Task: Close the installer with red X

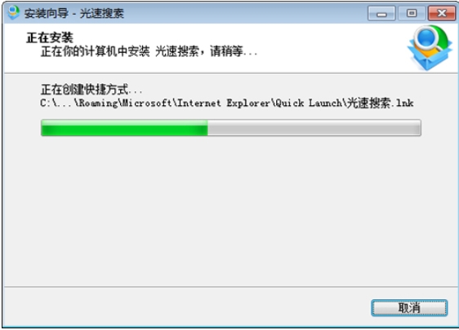Action: tap(442, 13)
